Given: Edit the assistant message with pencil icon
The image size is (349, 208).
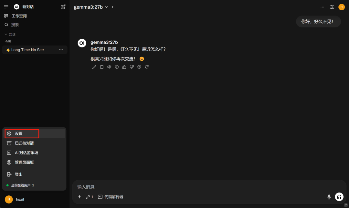Looking at the screenshot, I should tap(94, 67).
